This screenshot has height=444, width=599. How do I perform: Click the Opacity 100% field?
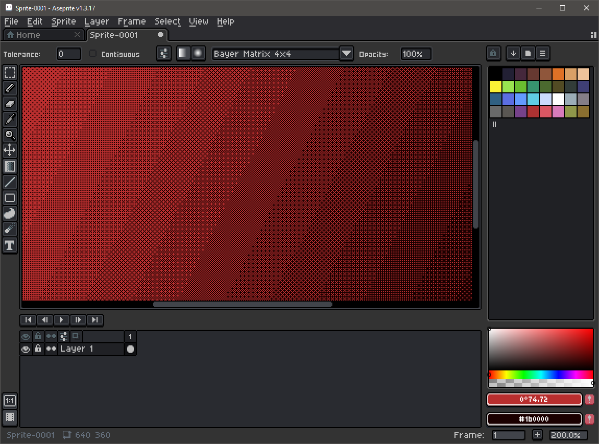point(416,54)
